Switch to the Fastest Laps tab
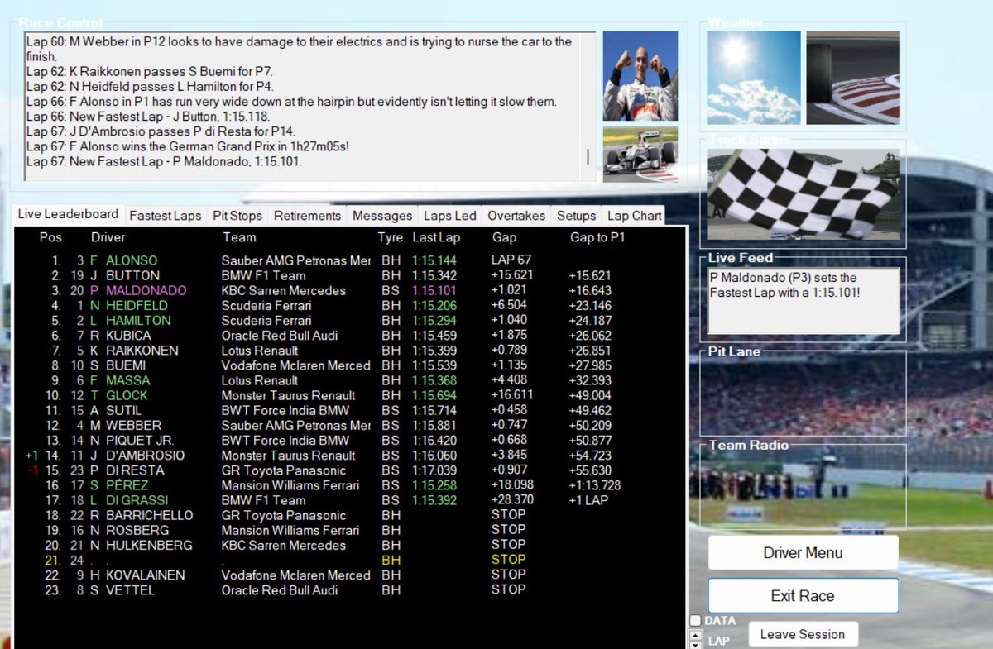 click(x=165, y=216)
